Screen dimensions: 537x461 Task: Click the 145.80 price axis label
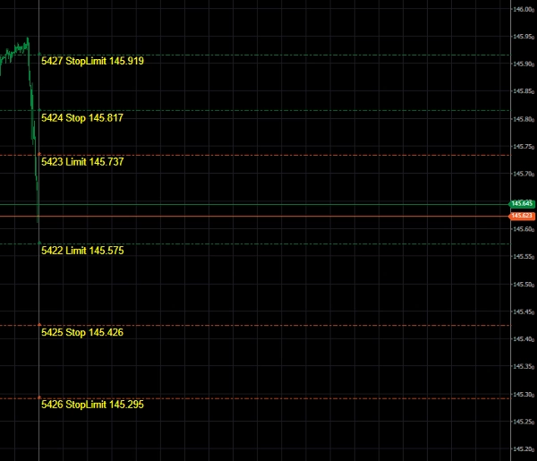click(523, 119)
